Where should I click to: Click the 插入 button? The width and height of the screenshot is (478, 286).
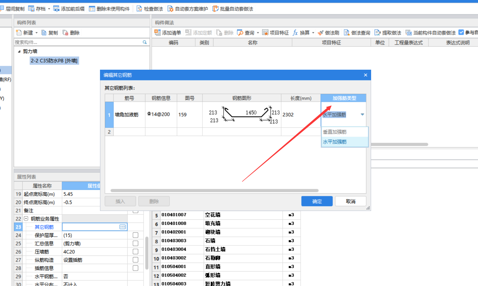coord(120,201)
